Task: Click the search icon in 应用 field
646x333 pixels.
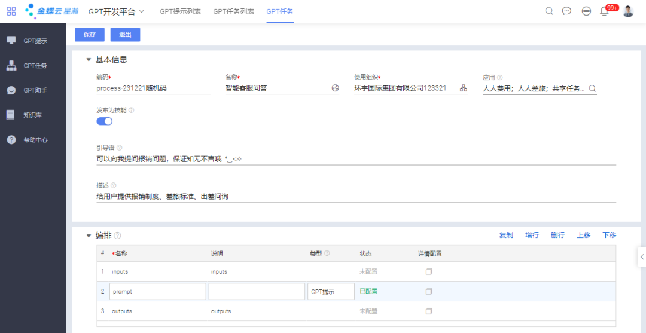Action: (x=592, y=88)
